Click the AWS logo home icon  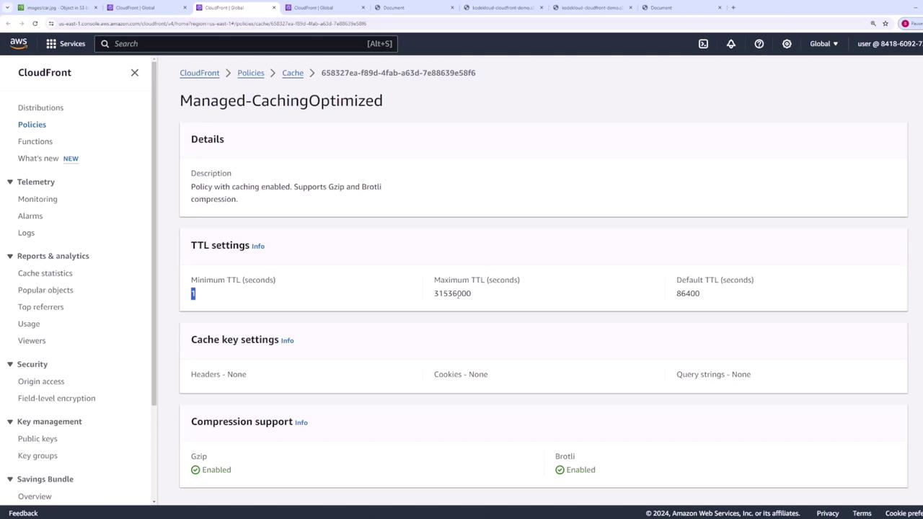click(x=19, y=43)
